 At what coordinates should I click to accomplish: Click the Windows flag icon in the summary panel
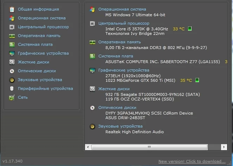pos(92,10)
